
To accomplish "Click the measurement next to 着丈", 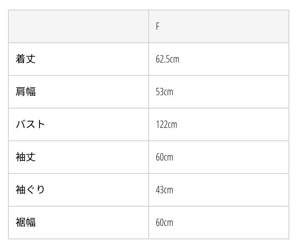I will click(x=167, y=59).
